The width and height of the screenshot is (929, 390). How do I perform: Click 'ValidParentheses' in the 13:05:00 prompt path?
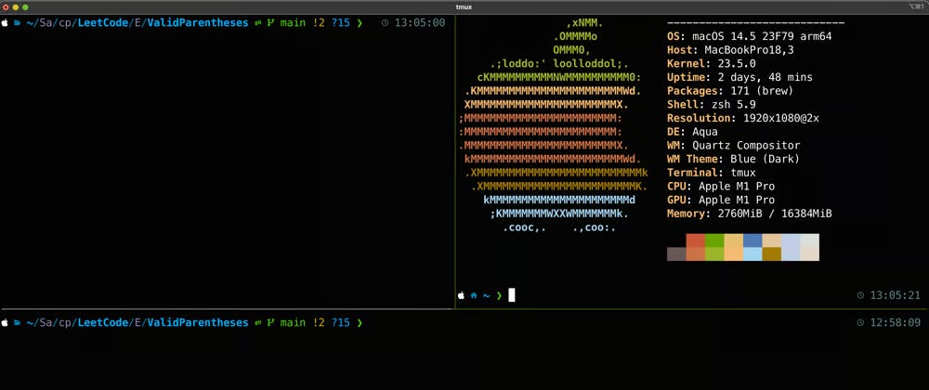coord(198,23)
